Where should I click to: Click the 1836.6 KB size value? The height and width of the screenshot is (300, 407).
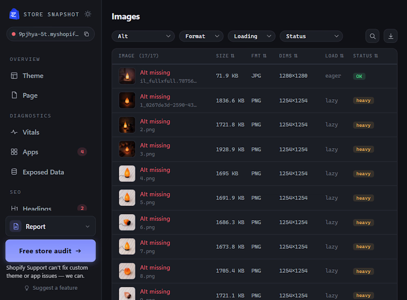click(230, 101)
